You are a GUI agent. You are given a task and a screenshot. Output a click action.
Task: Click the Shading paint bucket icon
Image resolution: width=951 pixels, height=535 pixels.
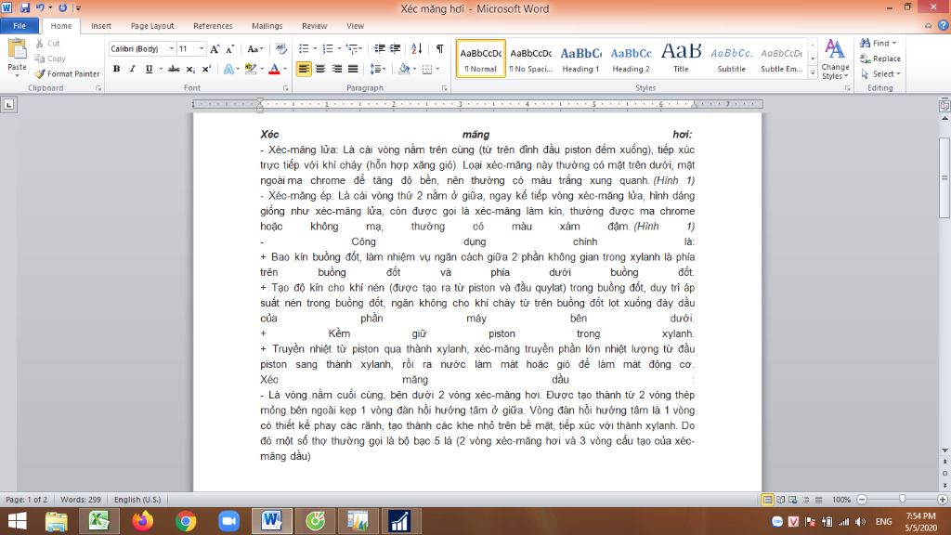click(x=404, y=69)
